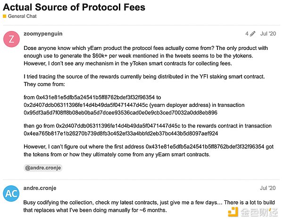Click the yellow General Chat category square

[5, 16]
